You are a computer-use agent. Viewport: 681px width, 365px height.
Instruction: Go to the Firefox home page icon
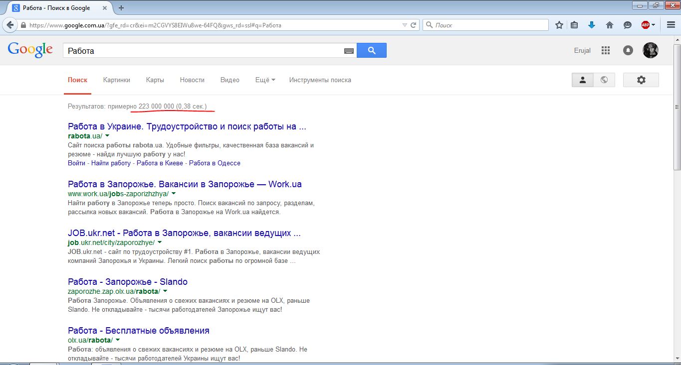(609, 25)
